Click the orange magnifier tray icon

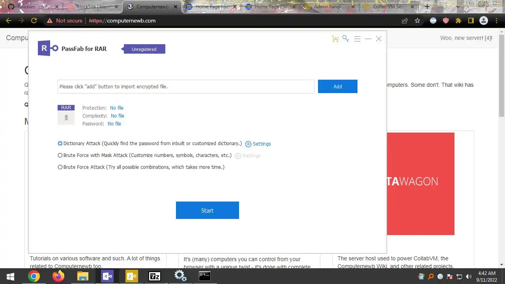point(431,277)
